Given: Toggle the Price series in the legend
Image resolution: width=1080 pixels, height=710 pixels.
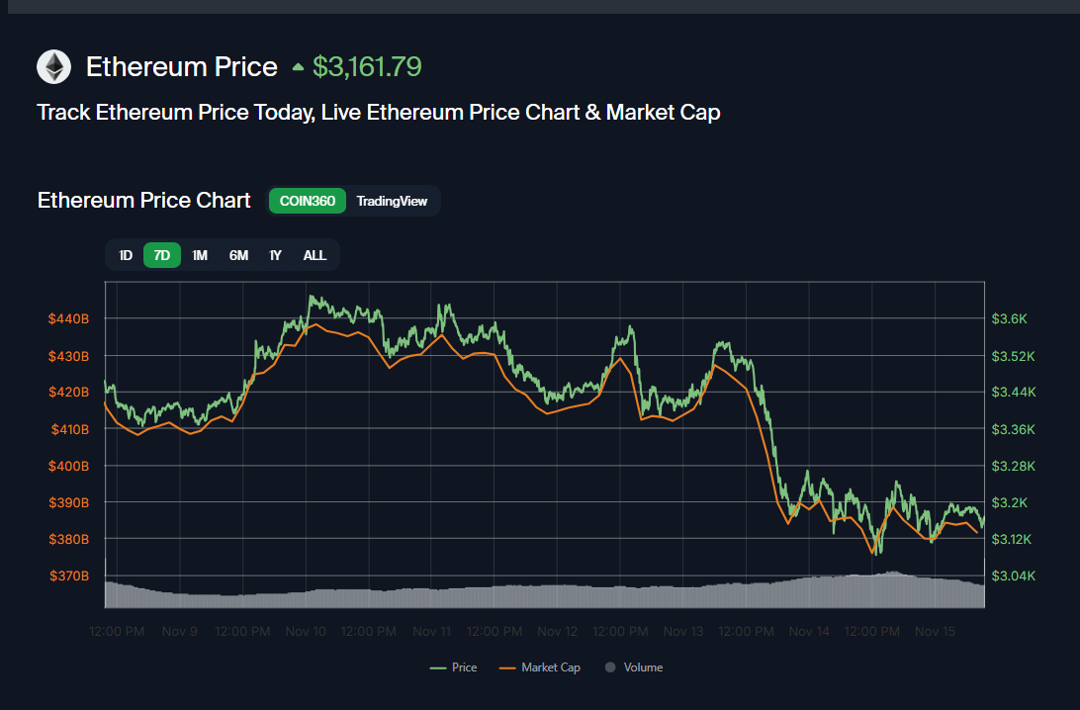Looking at the screenshot, I should (x=454, y=666).
